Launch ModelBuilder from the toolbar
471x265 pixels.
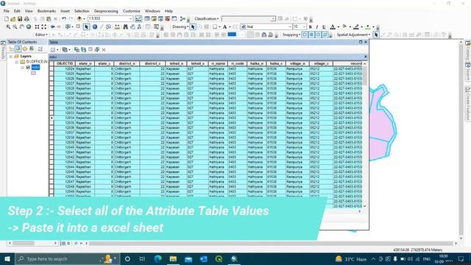182,19
